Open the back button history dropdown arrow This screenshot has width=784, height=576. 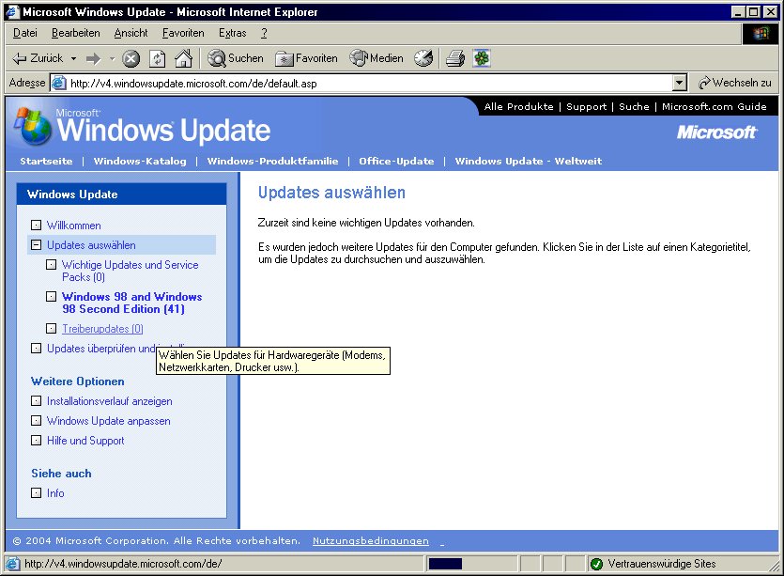[73, 58]
